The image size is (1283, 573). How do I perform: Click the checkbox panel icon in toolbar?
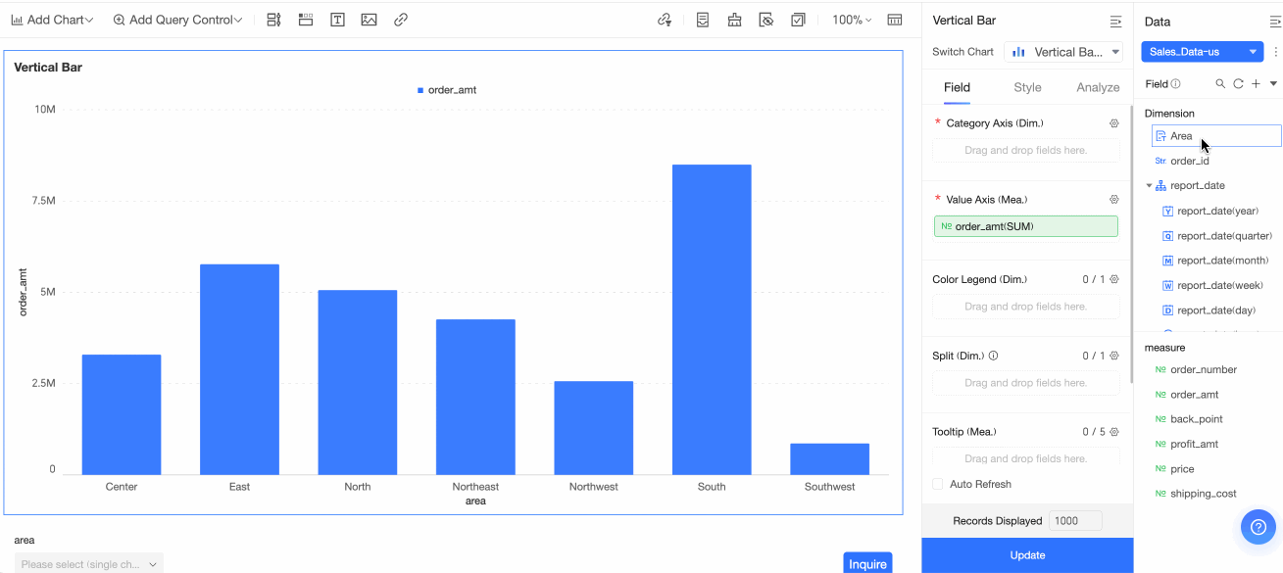[798, 20]
